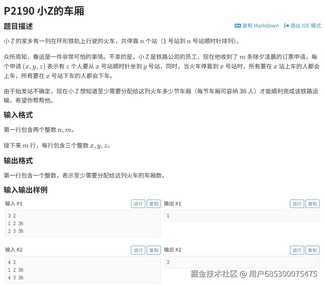Image resolution: width=325 pixels, height=286 pixels.
Task: Copy sample 输入 #2 using its 复制 button
Action: point(154,250)
